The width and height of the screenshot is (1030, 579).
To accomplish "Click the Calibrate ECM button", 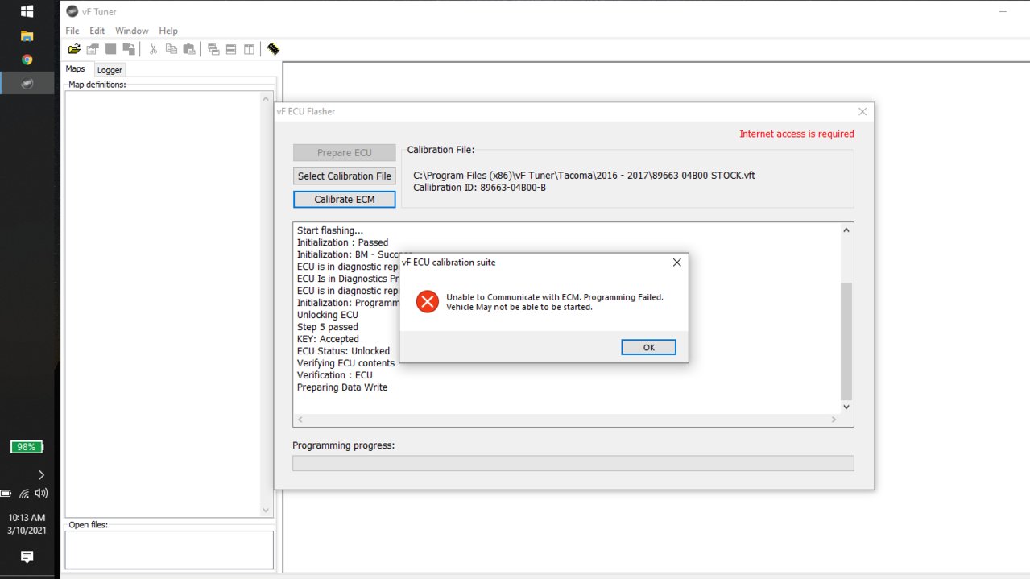I will pos(344,199).
